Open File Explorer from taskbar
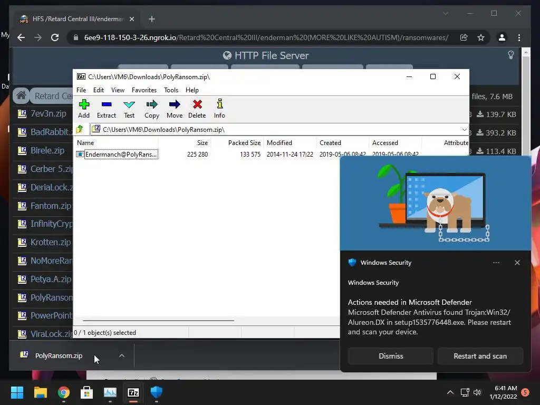The height and width of the screenshot is (405, 540). pyautogui.click(x=40, y=392)
